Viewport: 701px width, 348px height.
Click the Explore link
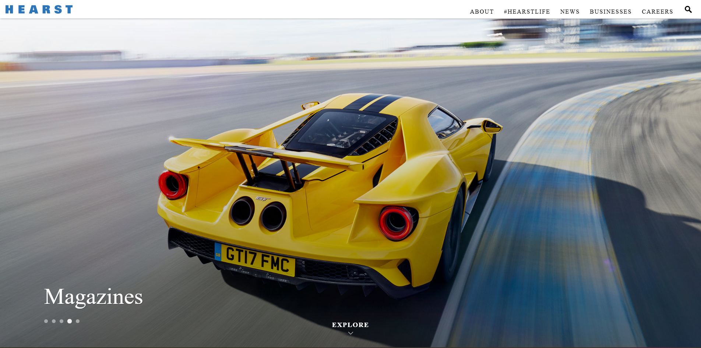coord(350,325)
